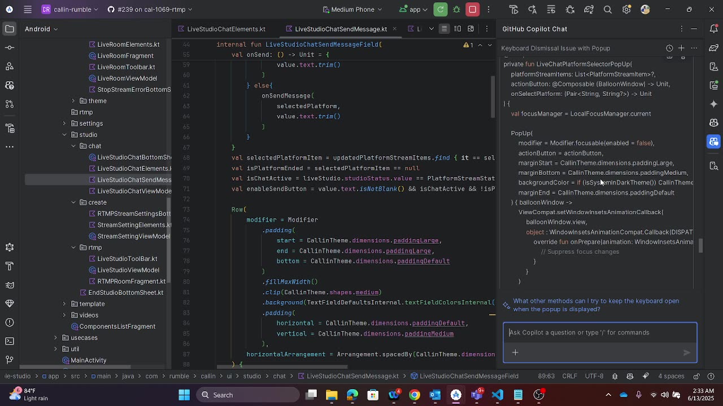
Task: Toggle the read-only file lock icon
Action: tap(696, 376)
